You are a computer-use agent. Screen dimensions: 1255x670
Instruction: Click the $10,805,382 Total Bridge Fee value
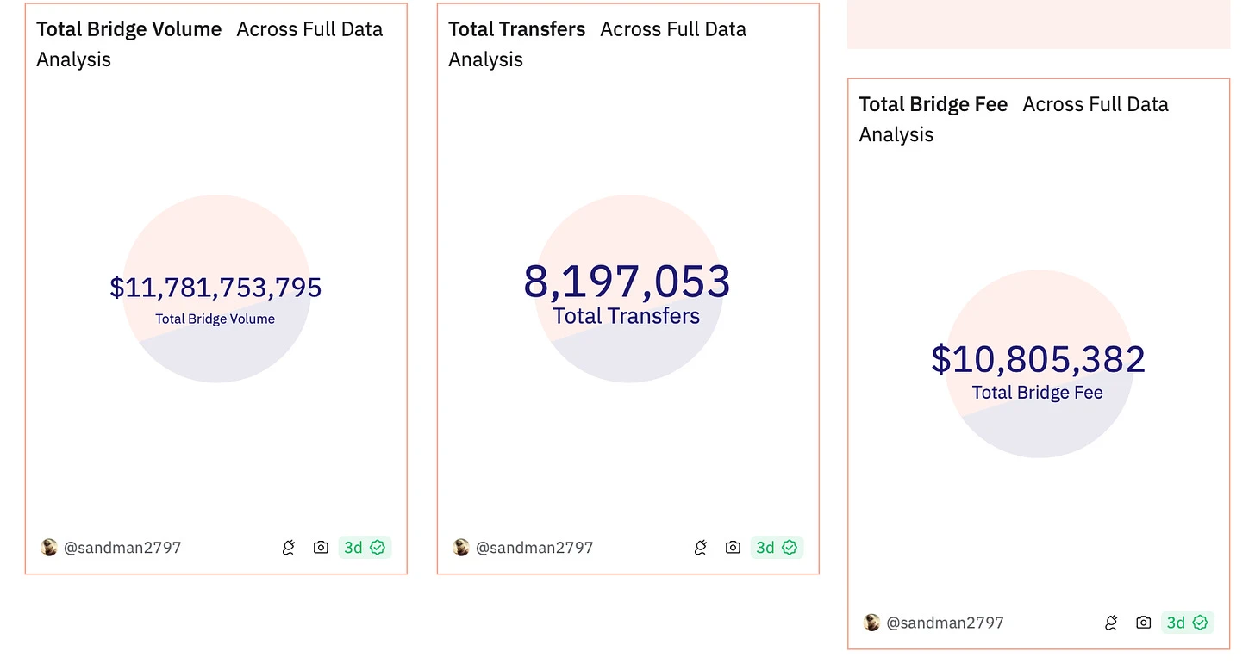(x=1038, y=358)
